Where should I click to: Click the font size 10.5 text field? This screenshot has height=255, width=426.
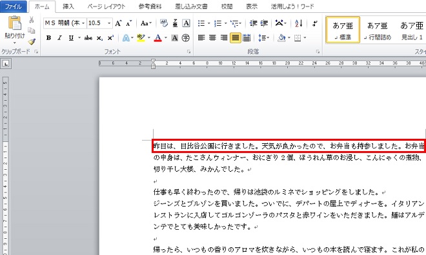[x=97, y=23]
